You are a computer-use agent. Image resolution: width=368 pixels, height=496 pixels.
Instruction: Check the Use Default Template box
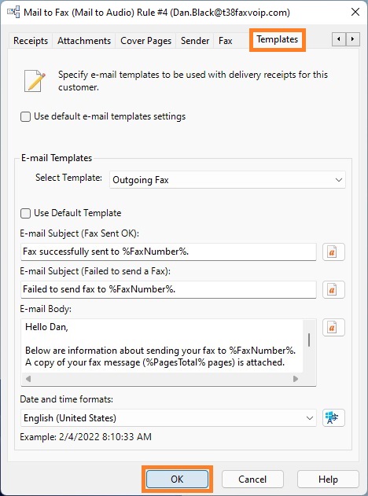[x=25, y=213]
